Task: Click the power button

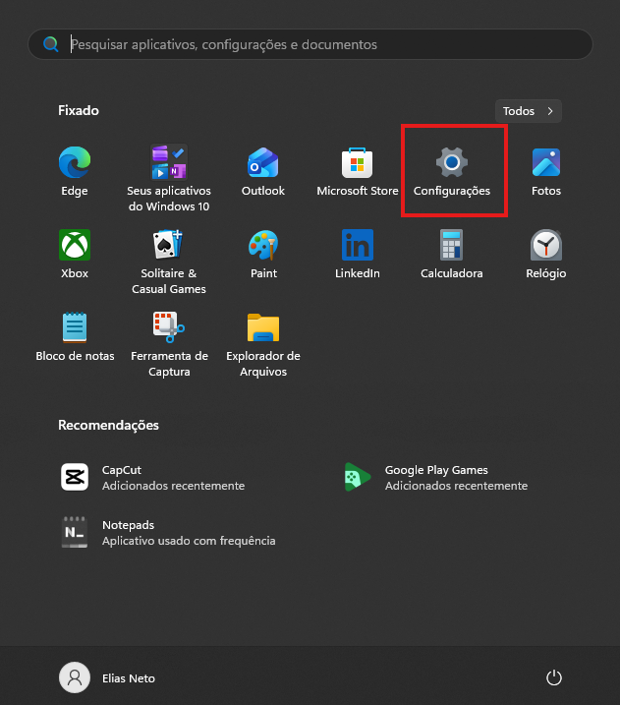Action: tap(554, 677)
